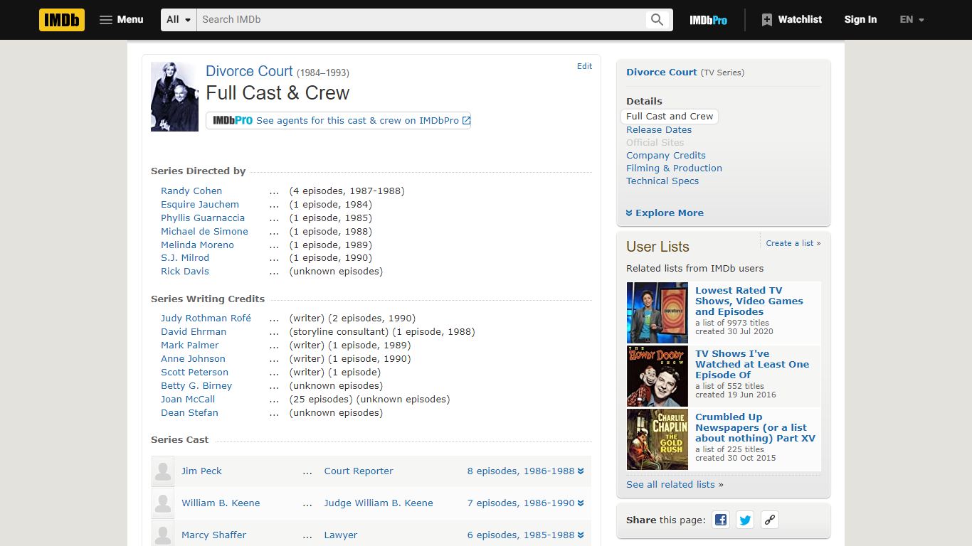The image size is (972, 546).
Task: Go to Company Credits
Action: 666,155
